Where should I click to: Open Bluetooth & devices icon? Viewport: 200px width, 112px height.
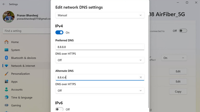(6, 58)
